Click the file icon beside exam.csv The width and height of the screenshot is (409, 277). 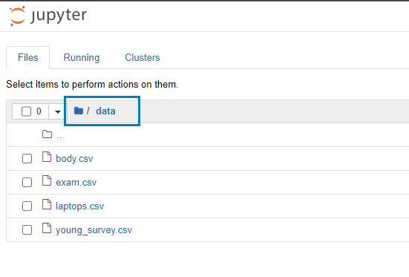point(47,180)
